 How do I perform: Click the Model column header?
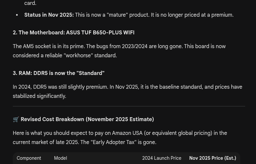60,158
